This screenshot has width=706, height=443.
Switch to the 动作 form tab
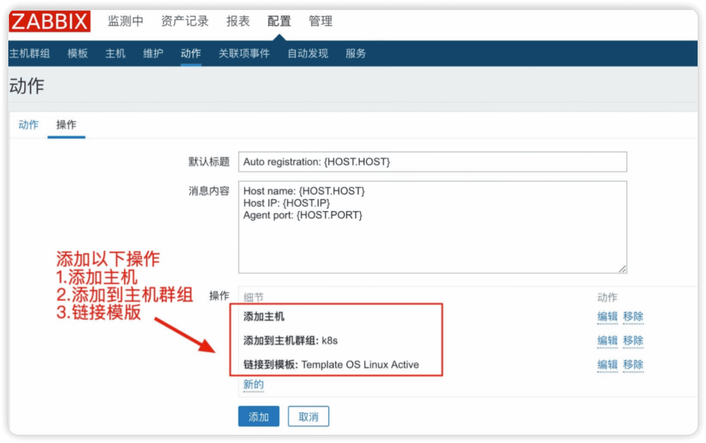28,125
